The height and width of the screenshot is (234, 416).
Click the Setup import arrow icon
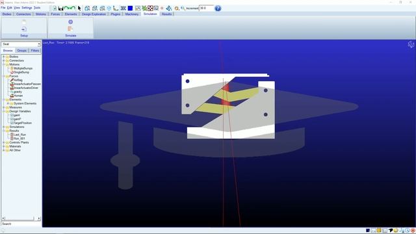pos(24,29)
